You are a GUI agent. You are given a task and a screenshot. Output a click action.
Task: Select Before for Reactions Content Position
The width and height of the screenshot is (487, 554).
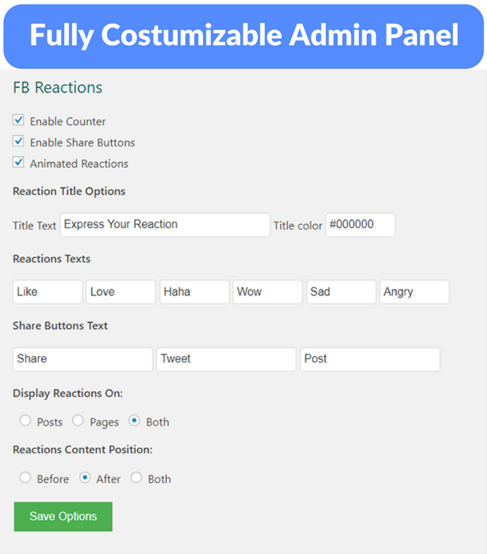[25, 478]
